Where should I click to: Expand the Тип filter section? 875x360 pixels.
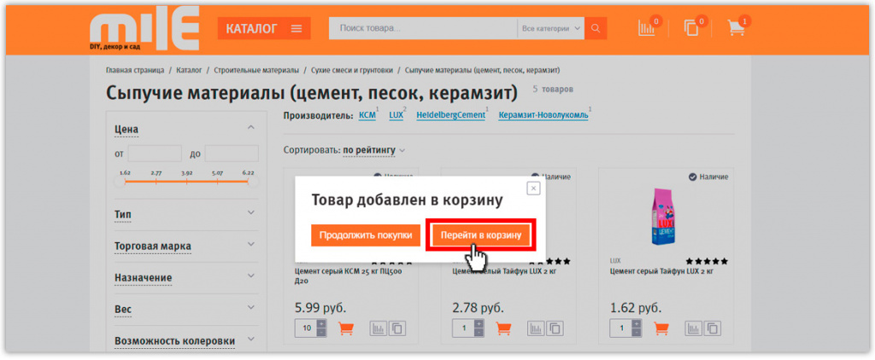point(251,213)
